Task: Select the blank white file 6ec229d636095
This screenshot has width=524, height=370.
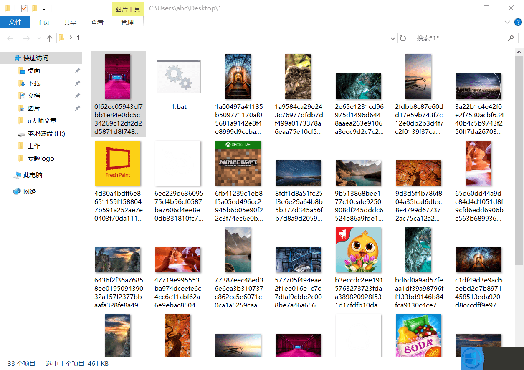Action: pos(178,163)
